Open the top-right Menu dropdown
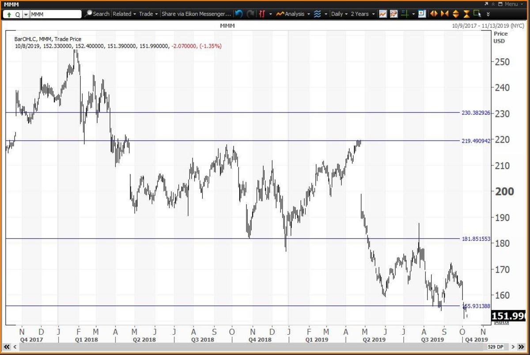 pos(514,4)
